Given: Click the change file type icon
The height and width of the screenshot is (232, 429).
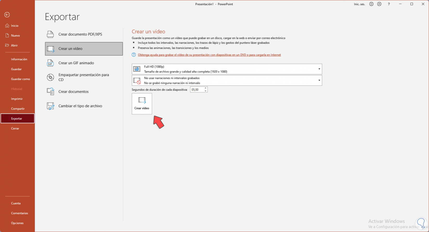Looking at the screenshot, I should 50,106.
